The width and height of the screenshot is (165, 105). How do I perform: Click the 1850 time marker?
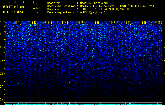tap(159, 23)
